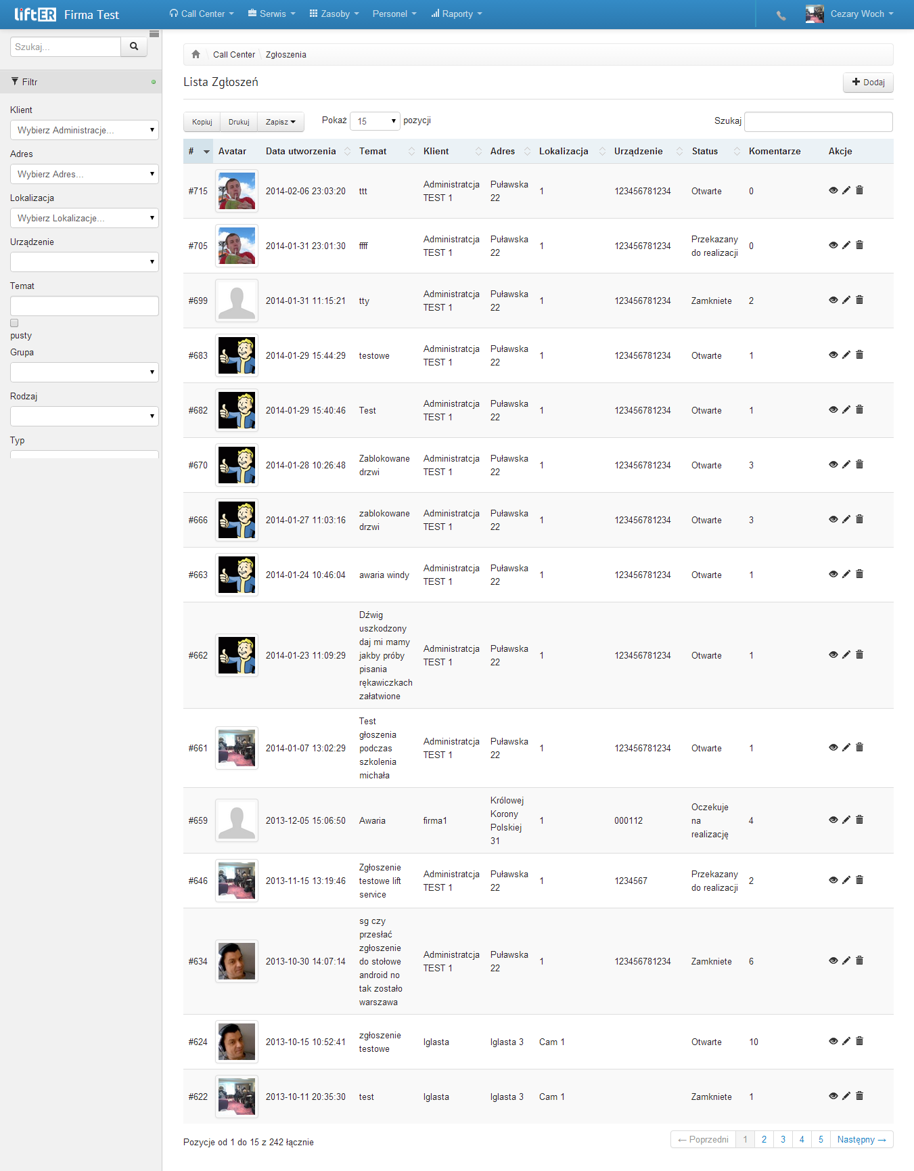Edit ticket #622 with pencil icon
Viewport: 914px width, 1171px height.
pyautogui.click(x=846, y=1096)
